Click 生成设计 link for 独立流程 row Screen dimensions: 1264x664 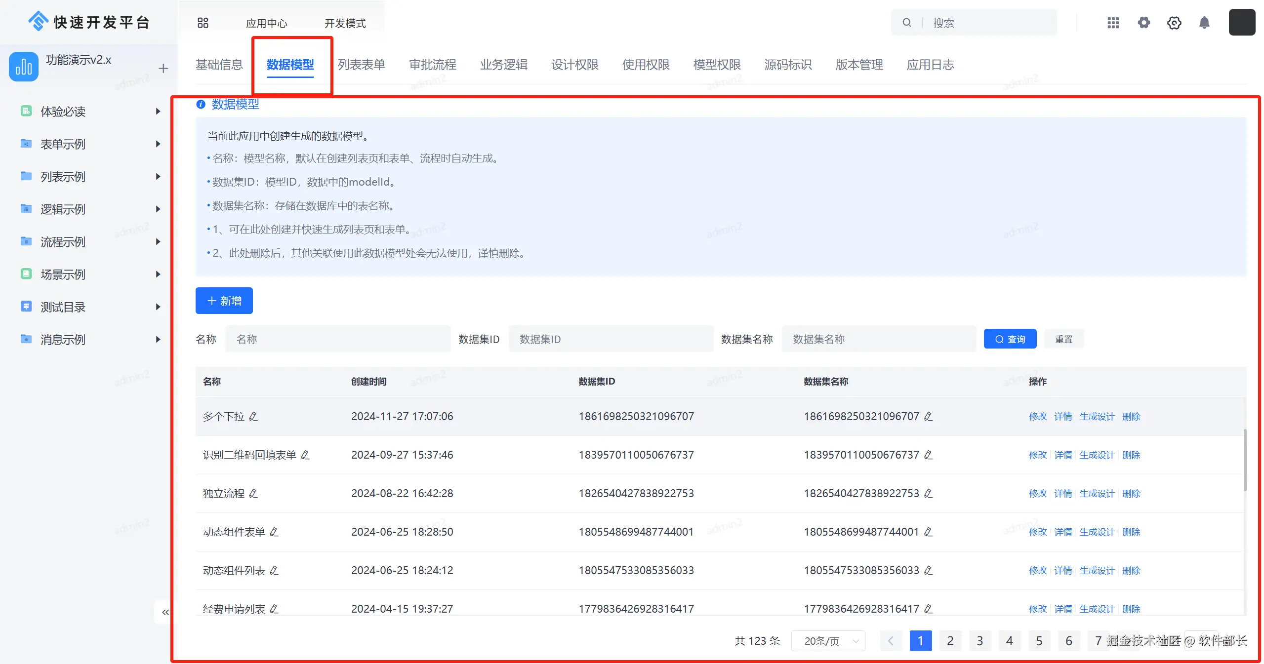coord(1097,494)
